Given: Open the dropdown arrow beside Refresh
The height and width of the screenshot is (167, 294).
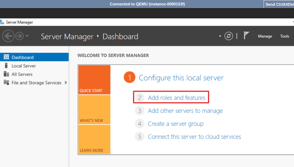Looking at the screenshot, I should coord(220,36).
